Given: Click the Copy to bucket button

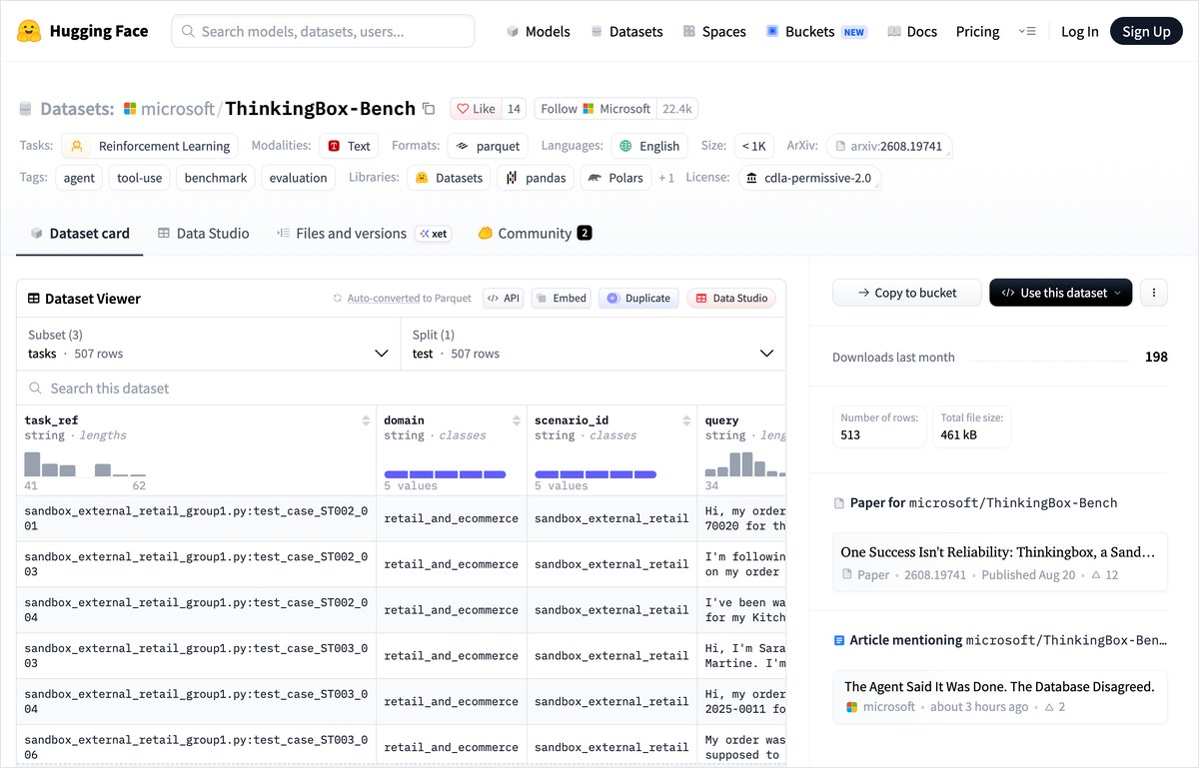Looking at the screenshot, I should 906,293.
